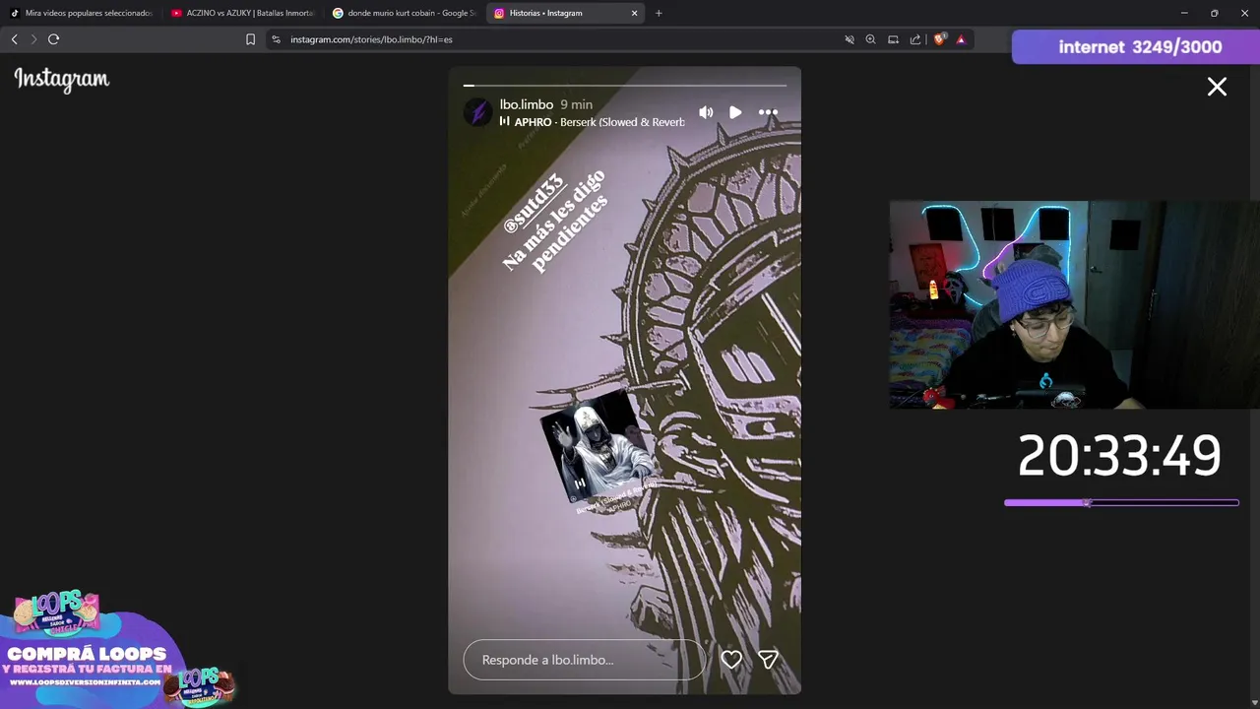Close the Instagram story viewer

(1217, 87)
